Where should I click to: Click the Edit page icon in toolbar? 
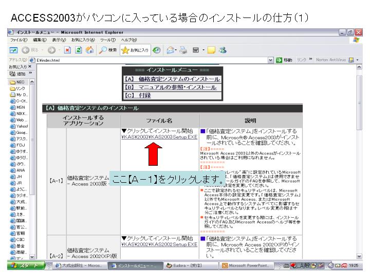(x=196, y=50)
